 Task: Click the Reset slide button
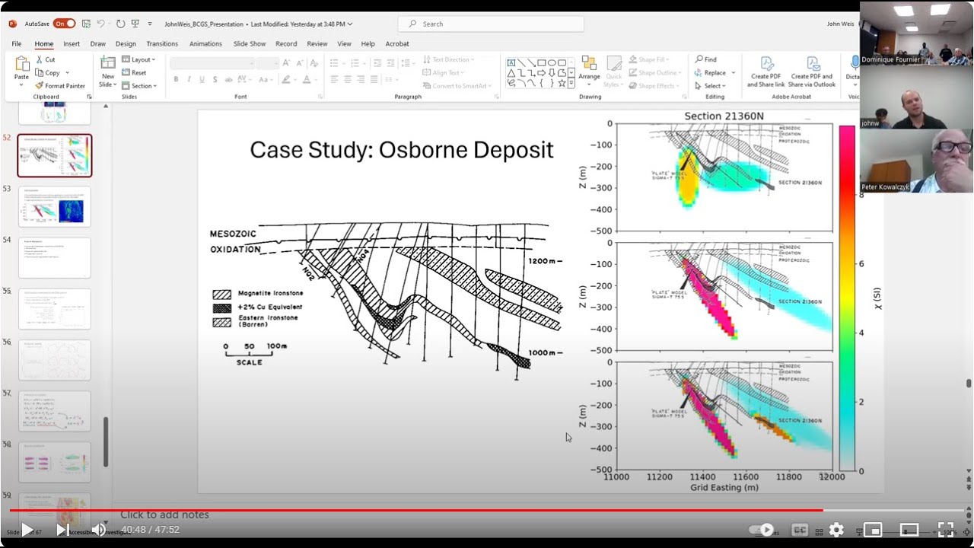pos(134,73)
